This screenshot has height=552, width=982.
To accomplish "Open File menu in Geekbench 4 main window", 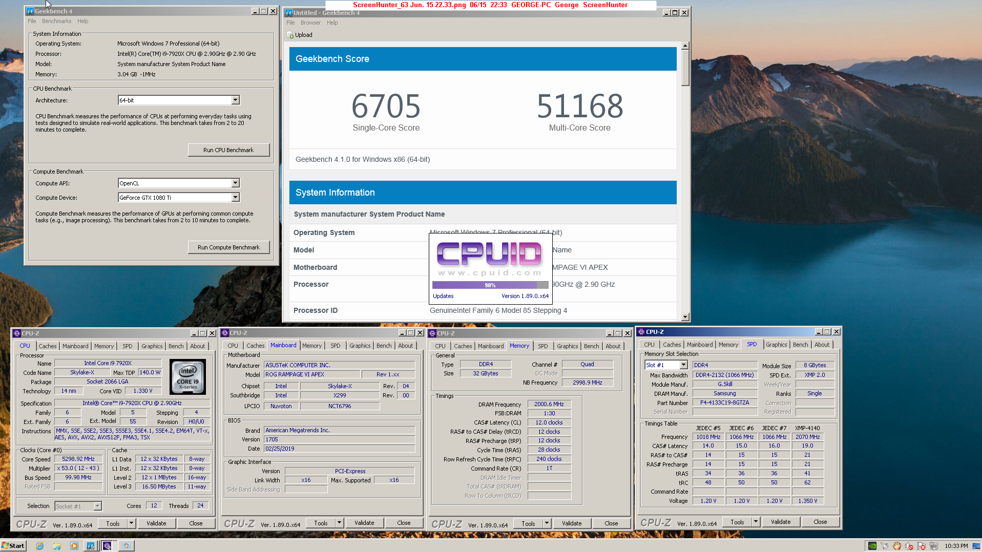I will (x=32, y=22).
